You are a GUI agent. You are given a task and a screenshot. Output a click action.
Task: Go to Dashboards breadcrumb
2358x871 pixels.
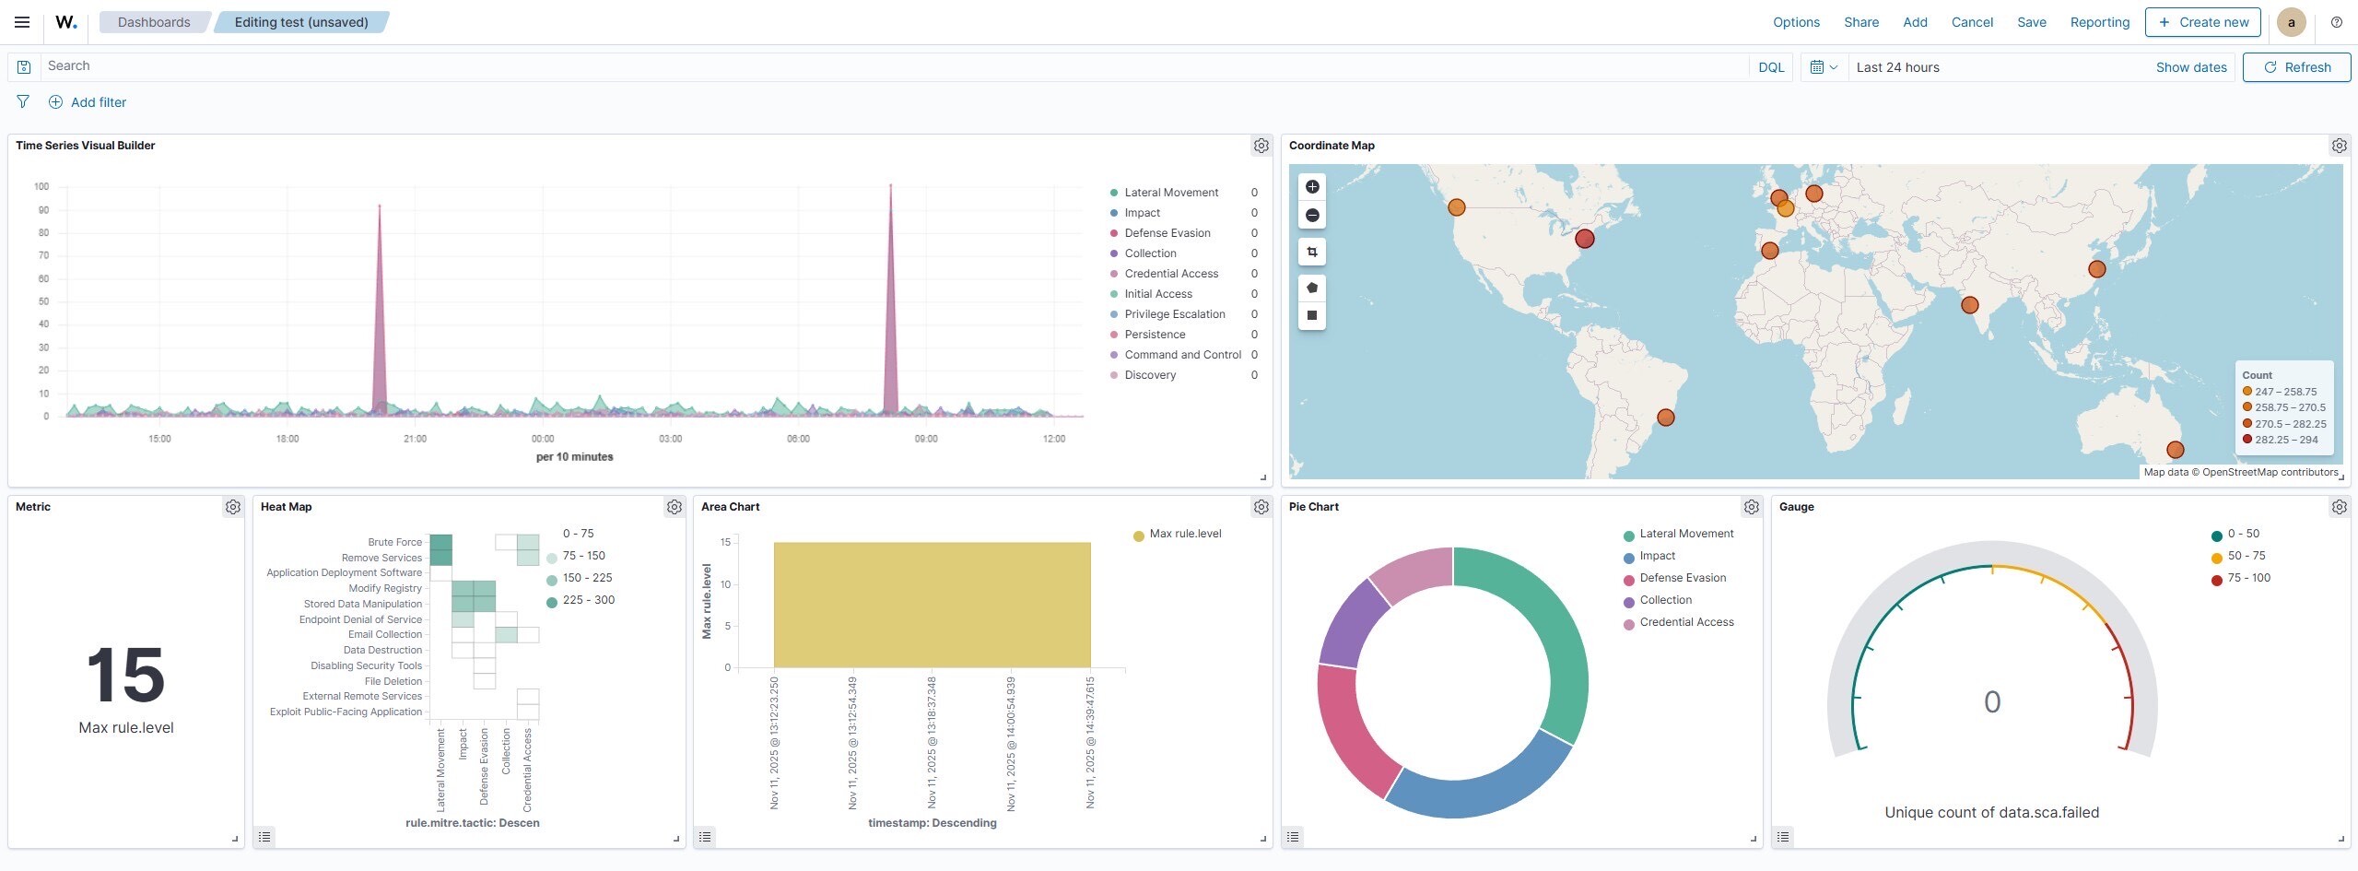pos(154,22)
